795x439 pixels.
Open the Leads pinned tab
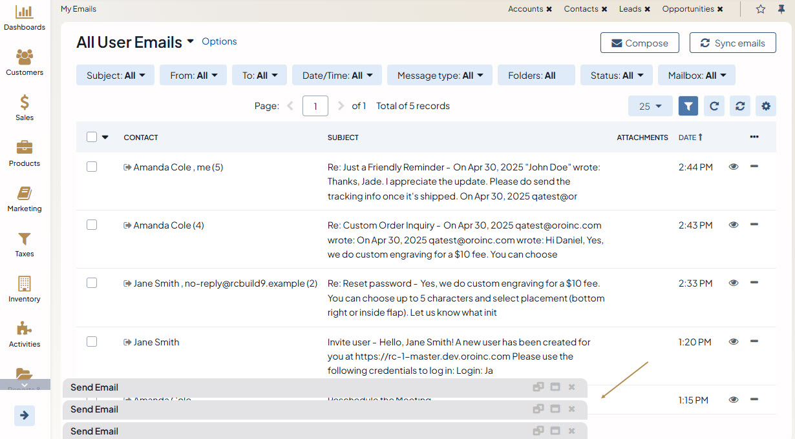pyautogui.click(x=630, y=9)
